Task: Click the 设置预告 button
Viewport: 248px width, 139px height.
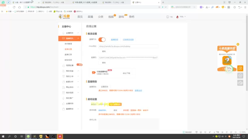Action: tap(104, 87)
